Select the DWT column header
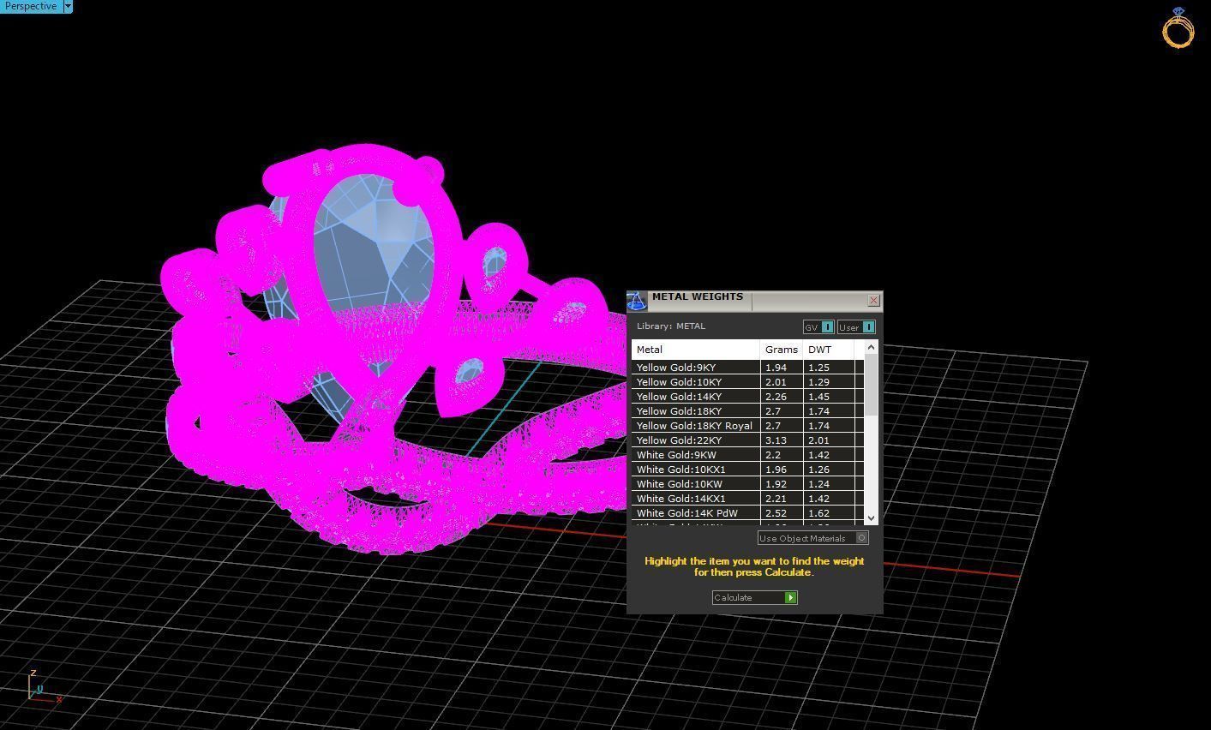This screenshot has height=730, width=1211. click(828, 350)
